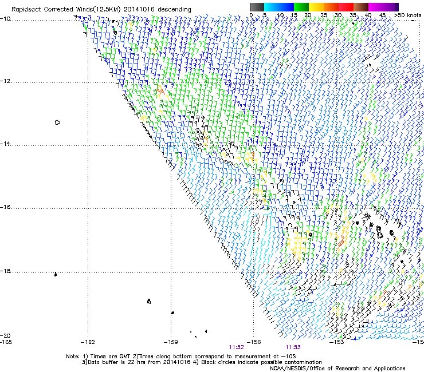Click the 'Data buffer is 22 hrs' note line

point(202,362)
